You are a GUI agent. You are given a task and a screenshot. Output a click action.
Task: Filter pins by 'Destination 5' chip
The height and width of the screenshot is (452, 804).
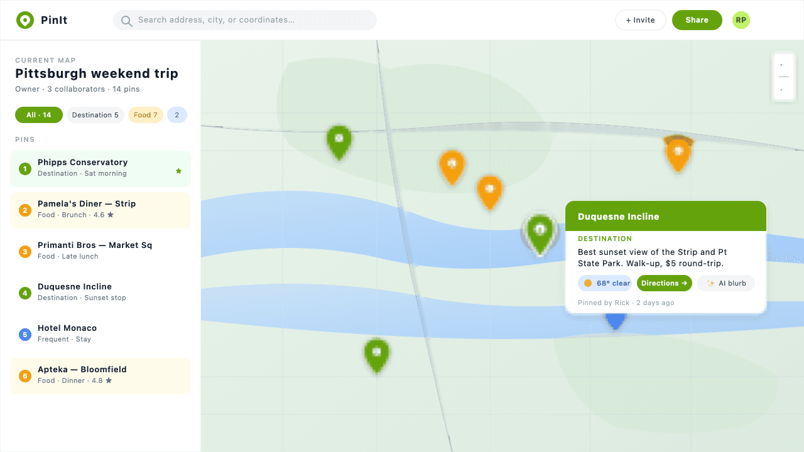point(95,115)
